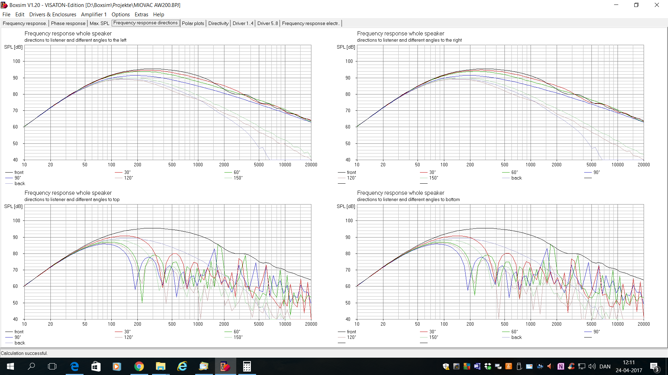Image resolution: width=668 pixels, height=375 pixels.
Task: Open Internet Explorer from the taskbar
Action: 182,366
